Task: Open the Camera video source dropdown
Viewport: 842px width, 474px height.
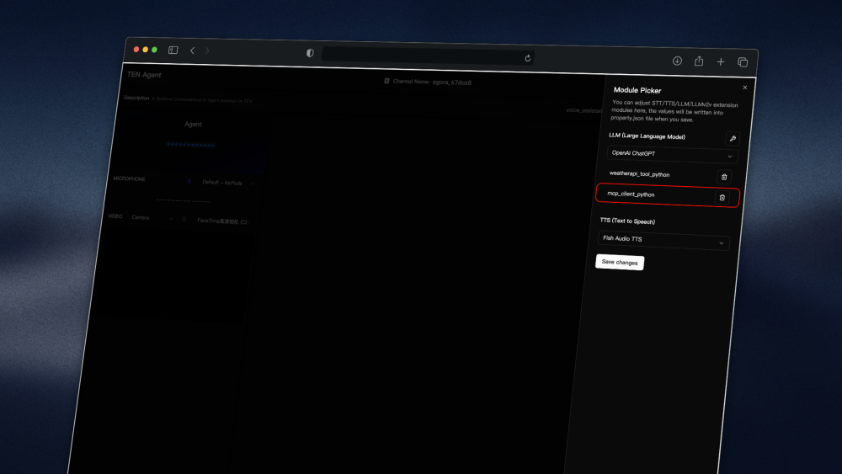Action: coord(152,218)
